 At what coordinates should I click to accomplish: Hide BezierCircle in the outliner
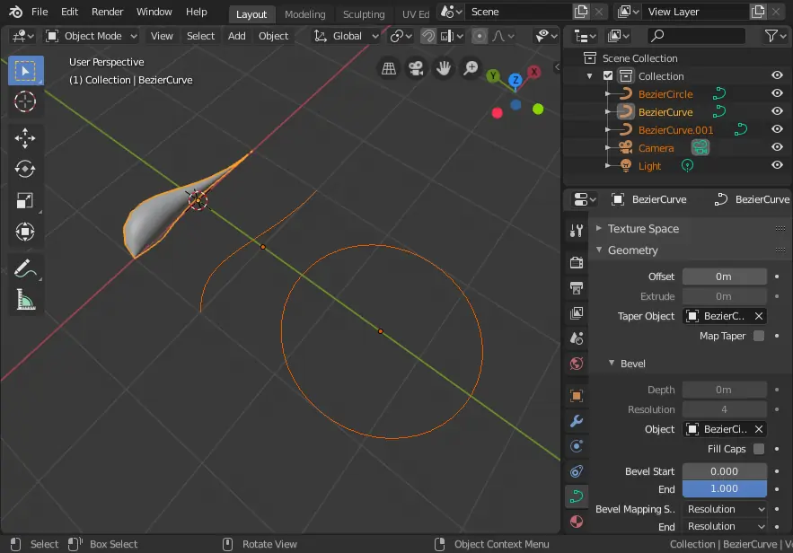point(777,94)
